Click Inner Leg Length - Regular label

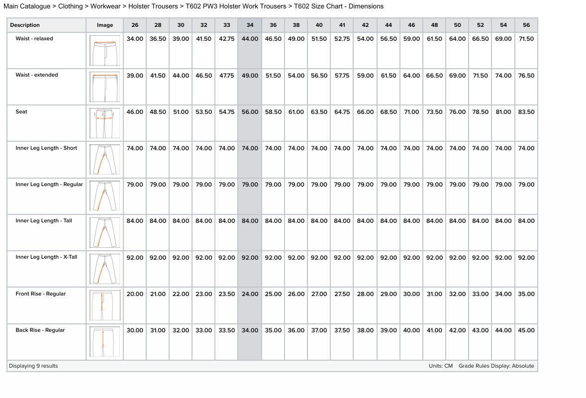[49, 184]
